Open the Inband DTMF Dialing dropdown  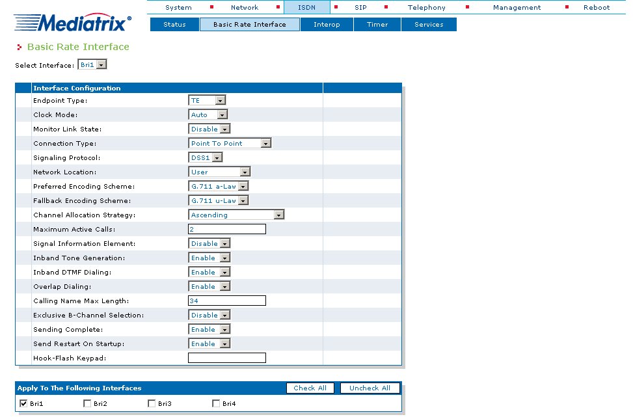click(209, 272)
